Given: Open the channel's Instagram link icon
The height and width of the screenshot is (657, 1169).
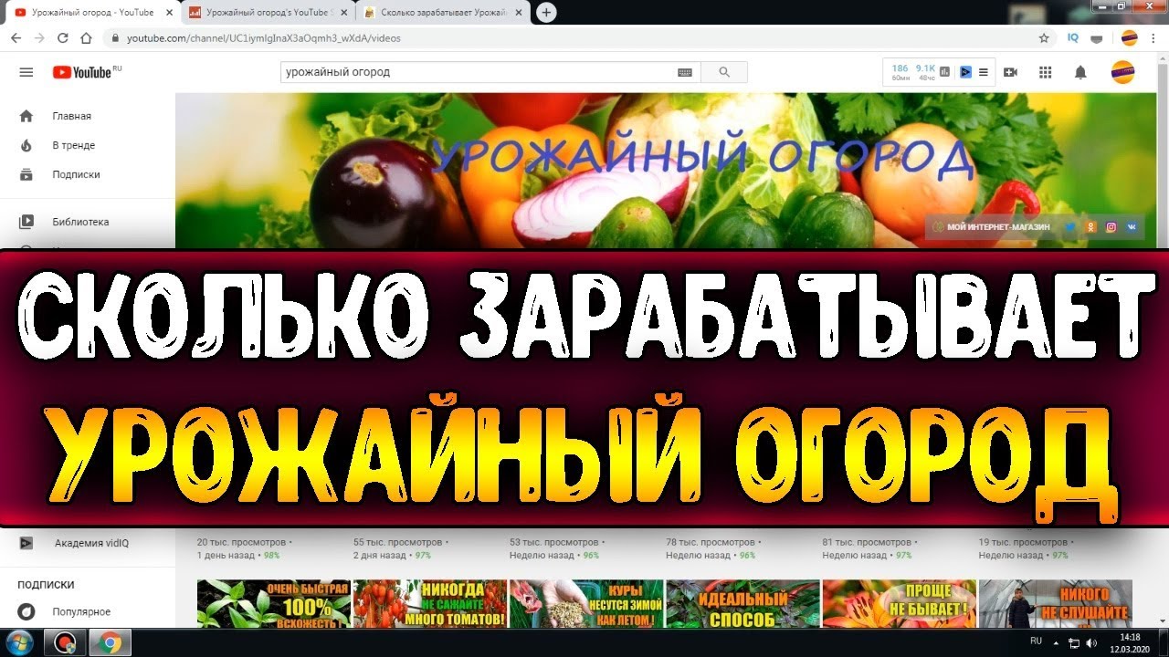Looking at the screenshot, I should (x=1111, y=226).
